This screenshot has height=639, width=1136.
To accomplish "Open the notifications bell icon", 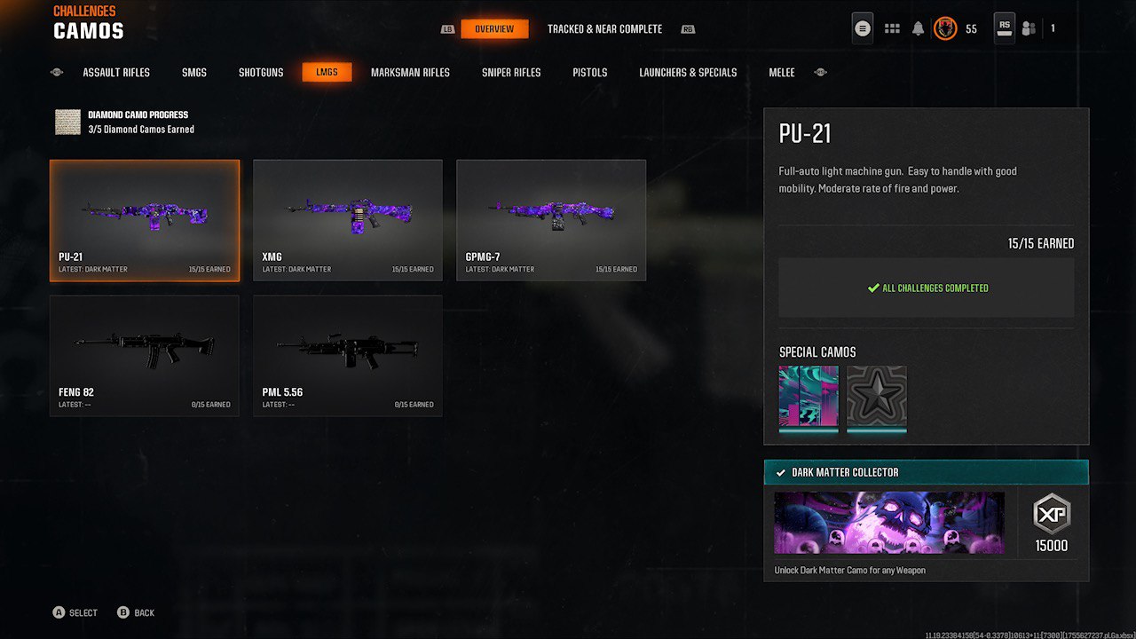I will pos(918,29).
